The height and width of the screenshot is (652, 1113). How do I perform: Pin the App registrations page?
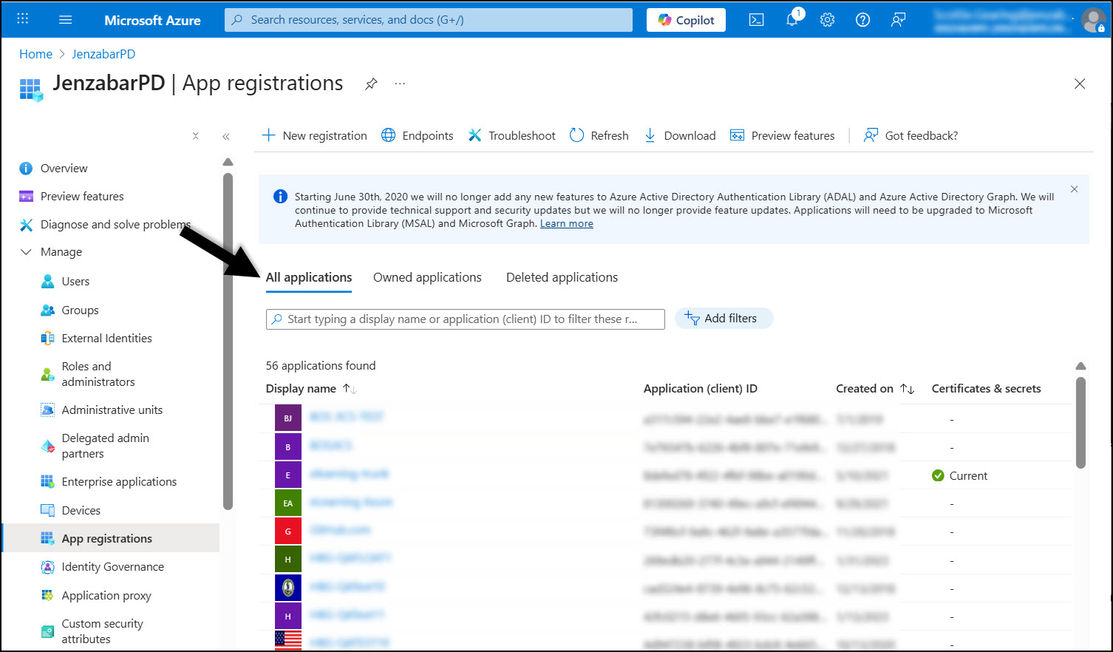[x=371, y=84]
